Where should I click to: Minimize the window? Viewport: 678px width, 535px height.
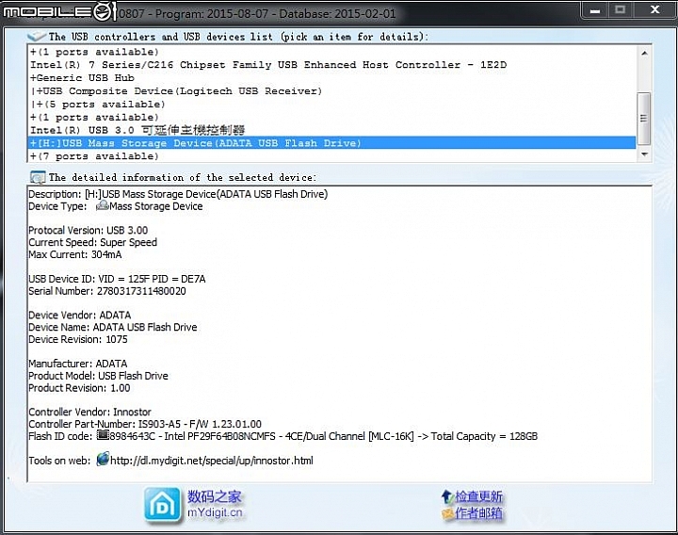[595, 10]
